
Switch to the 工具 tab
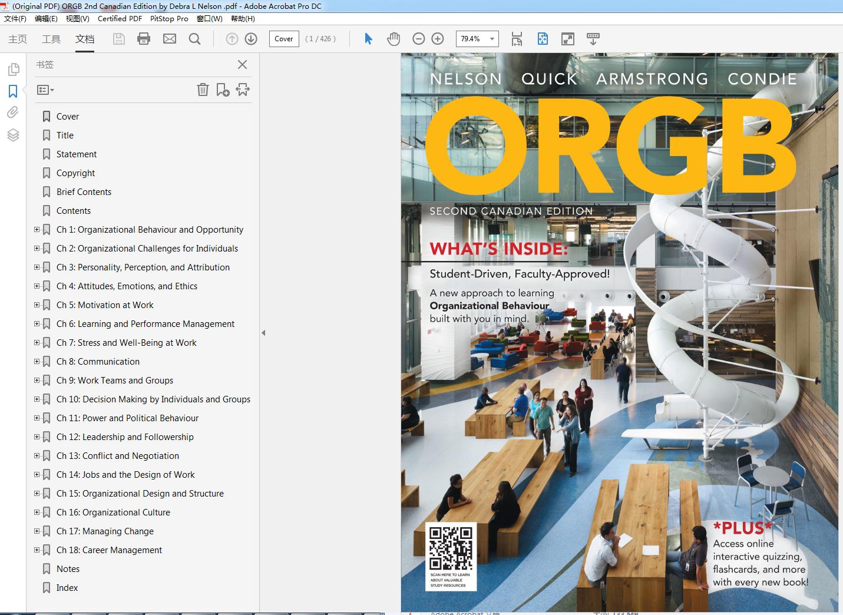pos(51,39)
